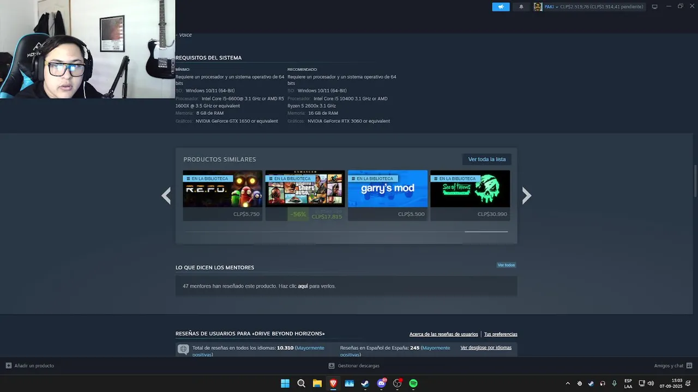The height and width of the screenshot is (392, 698).
Task: Click the 16 GB de RAM text
Action: pos(323,113)
